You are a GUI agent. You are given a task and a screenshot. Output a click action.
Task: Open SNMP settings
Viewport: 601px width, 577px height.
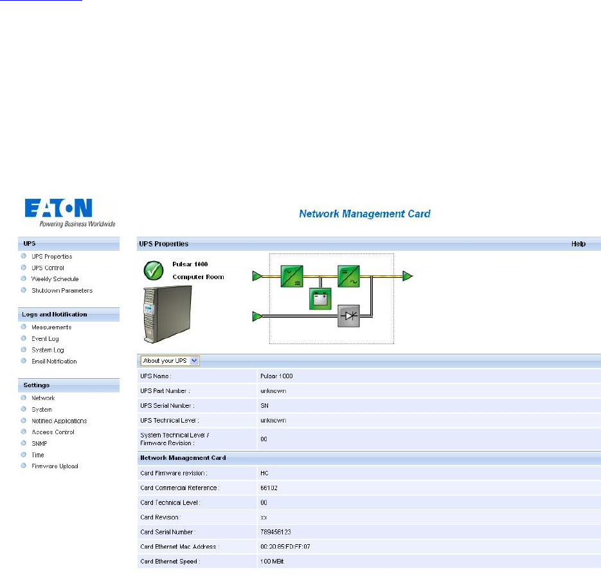pyautogui.click(x=39, y=443)
